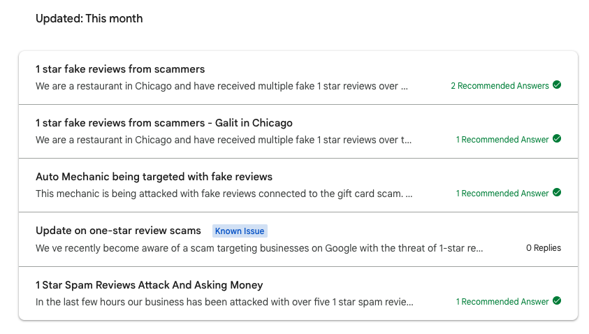The width and height of the screenshot is (589, 334).
Task: Click 1 Recommended Answer on Spam Reviews Attack thread
Action: point(502,301)
